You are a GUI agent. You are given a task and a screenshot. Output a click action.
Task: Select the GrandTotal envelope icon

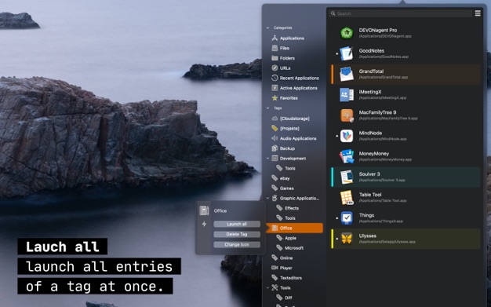(x=347, y=75)
